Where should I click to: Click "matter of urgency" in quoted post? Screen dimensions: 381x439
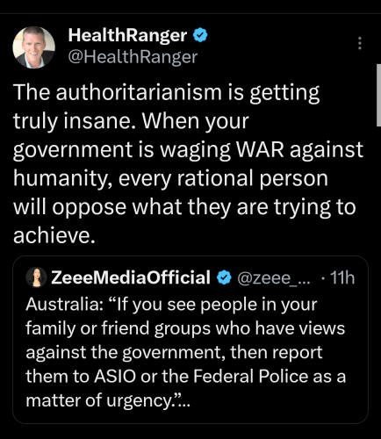pos(100,400)
